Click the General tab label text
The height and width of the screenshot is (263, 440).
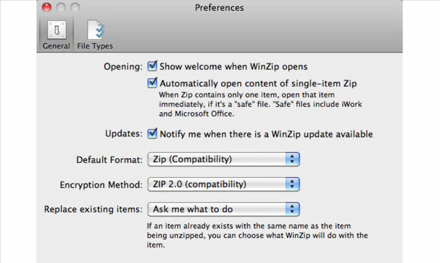(56, 46)
